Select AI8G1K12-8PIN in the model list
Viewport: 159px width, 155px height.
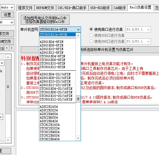pyautogui.click(x=57, y=53)
